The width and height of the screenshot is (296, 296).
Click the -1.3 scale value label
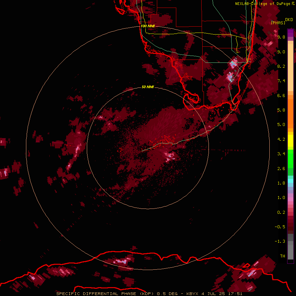coord(280,241)
